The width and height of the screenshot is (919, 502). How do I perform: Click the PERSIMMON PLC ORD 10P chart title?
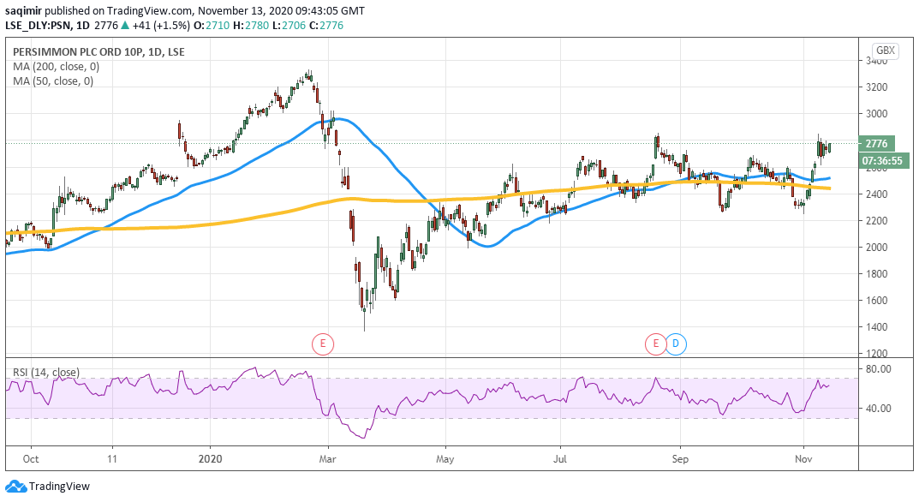[x=98, y=52]
